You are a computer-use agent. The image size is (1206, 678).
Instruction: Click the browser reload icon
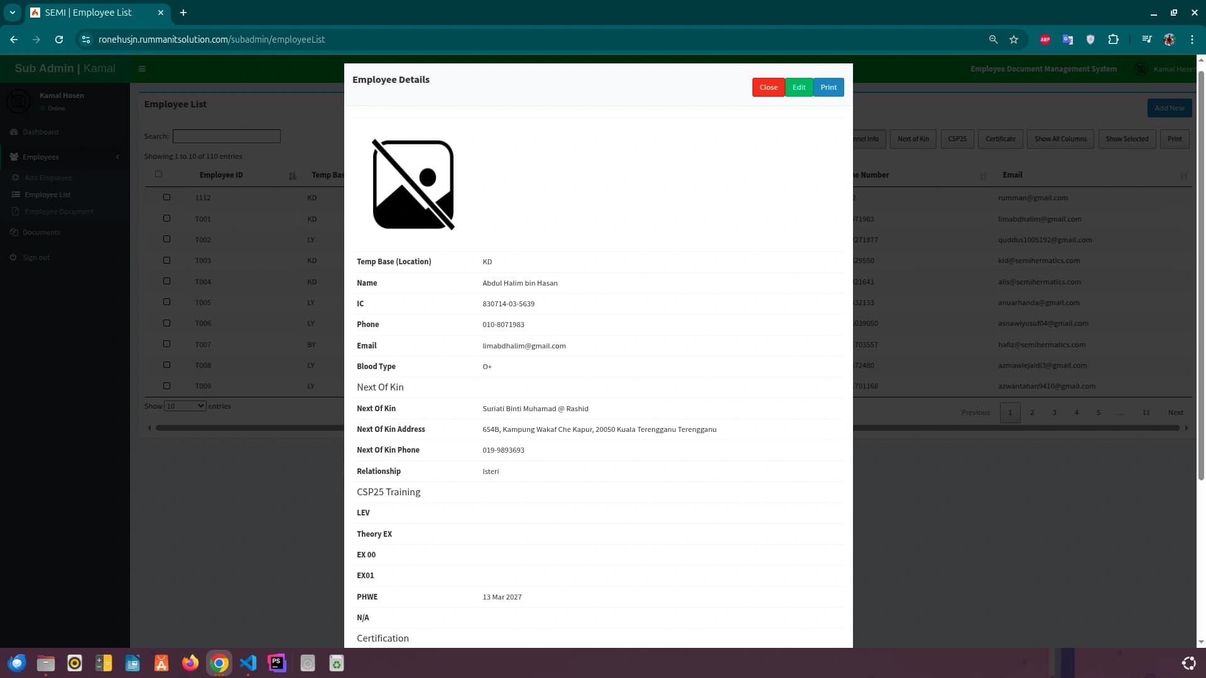click(x=59, y=39)
